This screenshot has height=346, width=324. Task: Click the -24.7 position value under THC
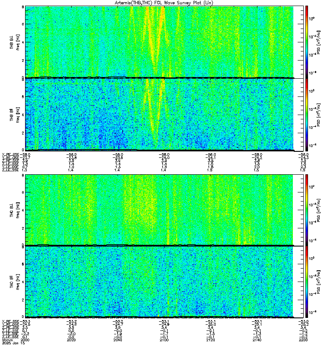pos(118,324)
